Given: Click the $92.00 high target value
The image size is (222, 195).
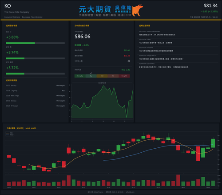Looking at the screenshot, I should click(127, 50).
